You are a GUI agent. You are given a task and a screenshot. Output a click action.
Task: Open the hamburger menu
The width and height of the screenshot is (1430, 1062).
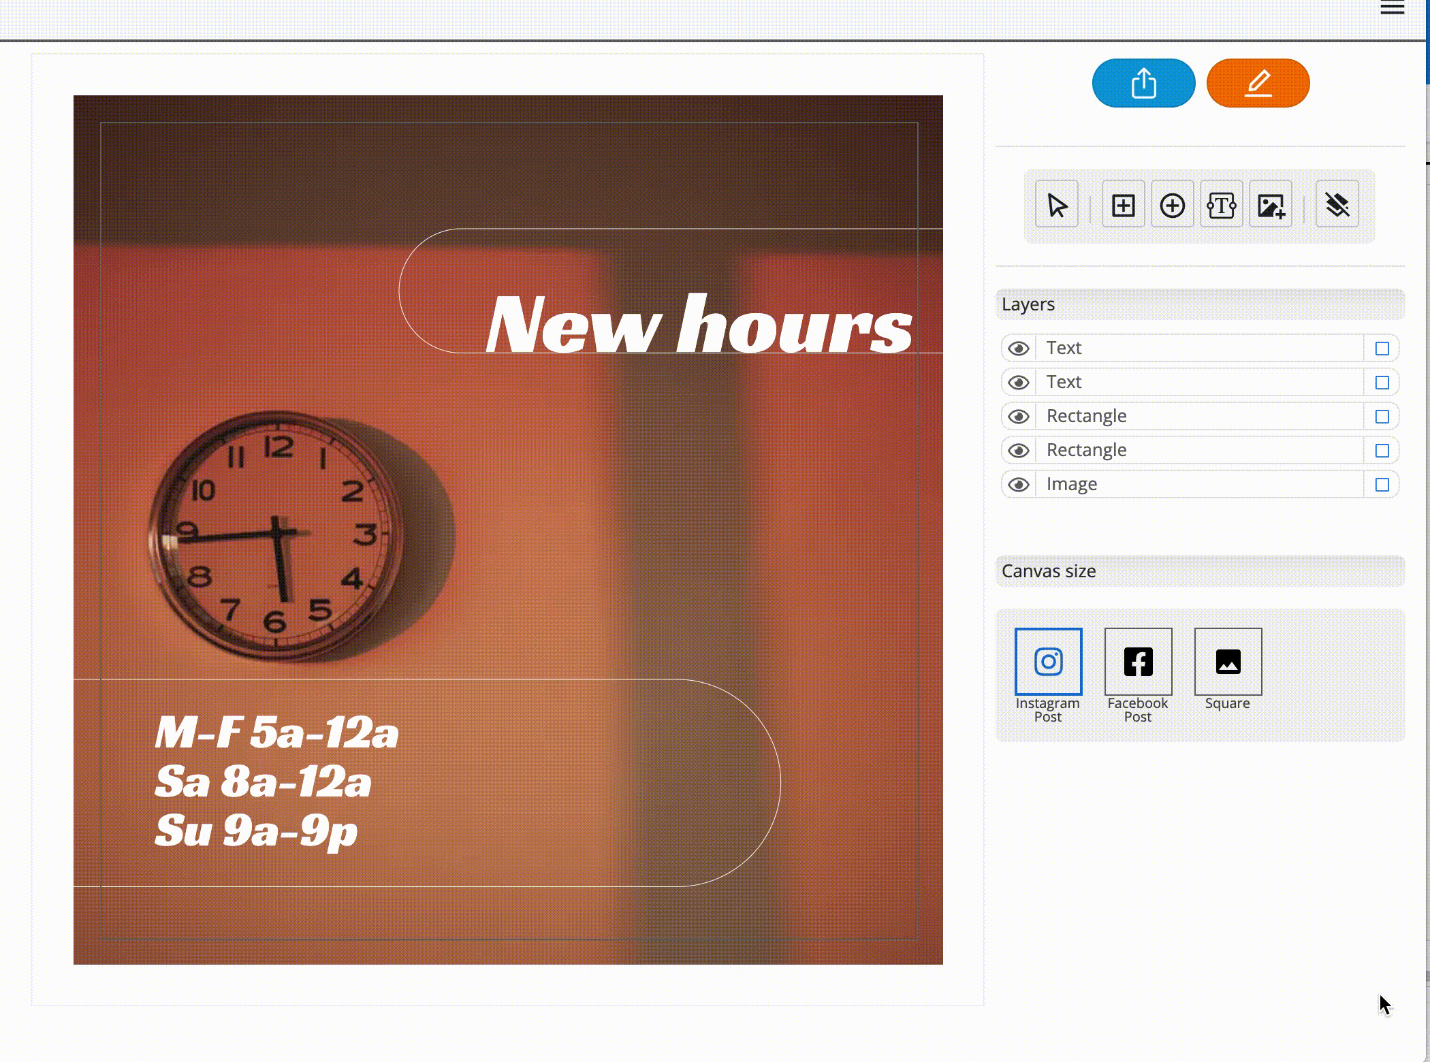click(x=1393, y=8)
